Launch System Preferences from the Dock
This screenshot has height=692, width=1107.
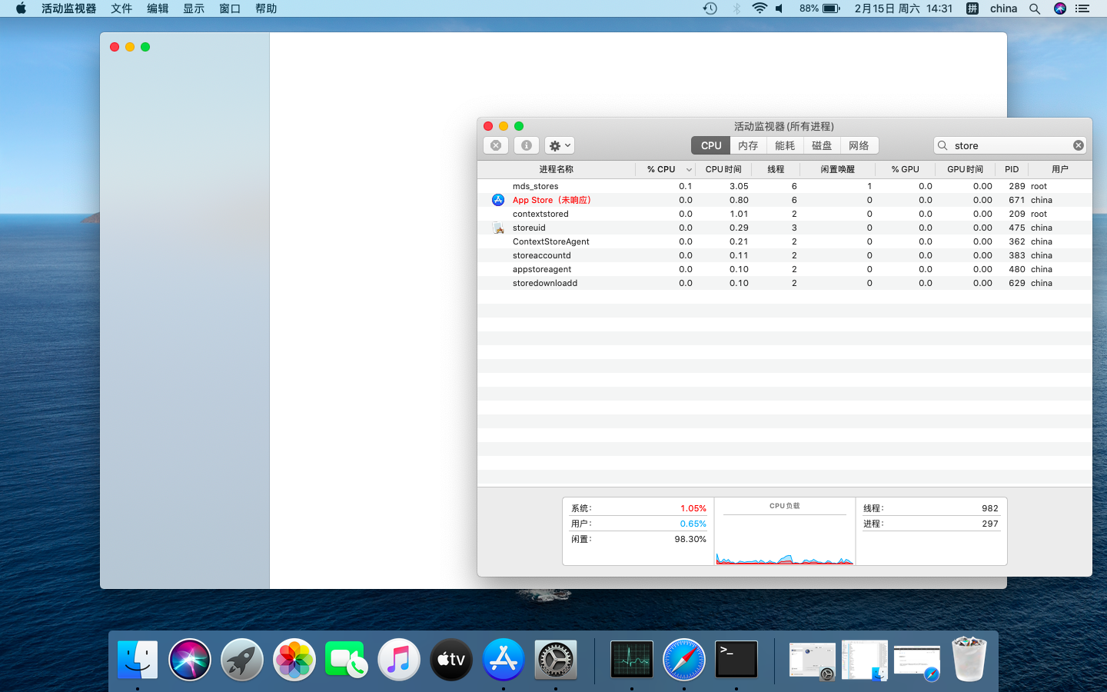pos(556,660)
